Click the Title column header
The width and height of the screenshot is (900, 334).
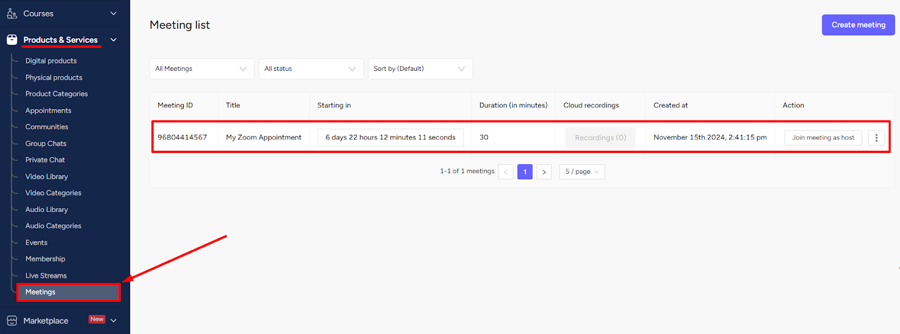pyautogui.click(x=233, y=105)
